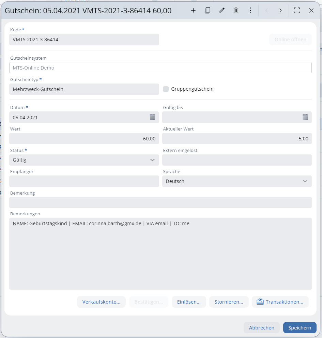Click into the Empfänger input field
The image size is (322, 338).
[x=84, y=181]
